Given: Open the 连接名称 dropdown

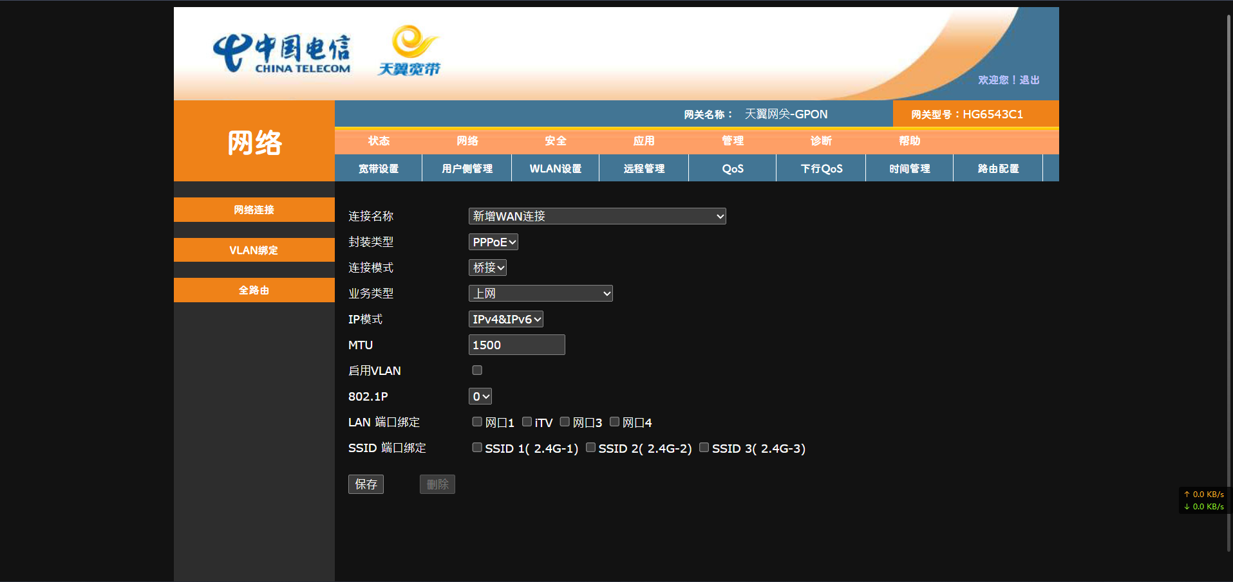Looking at the screenshot, I should [597, 216].
